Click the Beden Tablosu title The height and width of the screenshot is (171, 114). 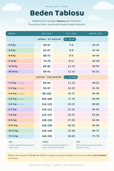tap(57, 13)
